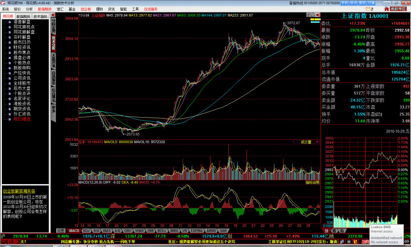Open the 股指期货 menu
The height and width of the screenshot is (247, 411).
click(x=45, y=9)
